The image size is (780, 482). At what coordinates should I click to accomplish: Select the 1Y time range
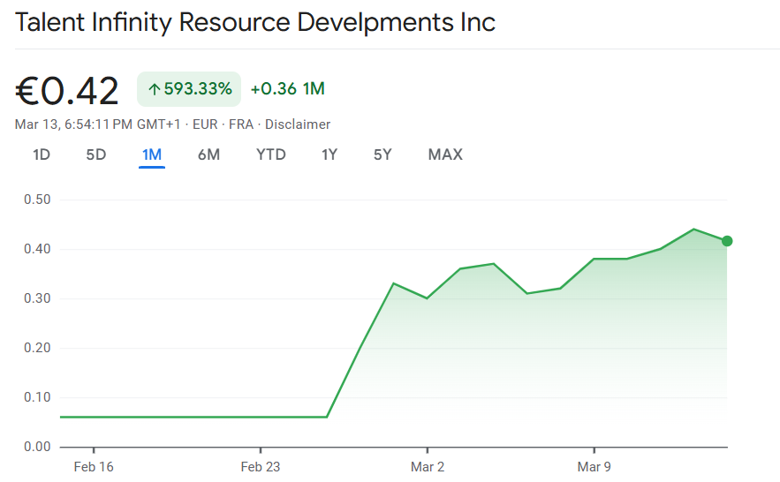point(329,155)
